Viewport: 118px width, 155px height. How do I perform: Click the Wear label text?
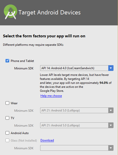click(x=14, y=103)
